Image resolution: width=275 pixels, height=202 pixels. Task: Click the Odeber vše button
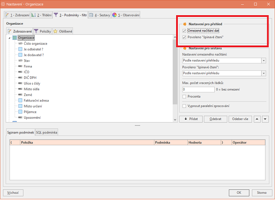[239, 119]
